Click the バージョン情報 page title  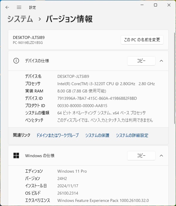point(69,19)
